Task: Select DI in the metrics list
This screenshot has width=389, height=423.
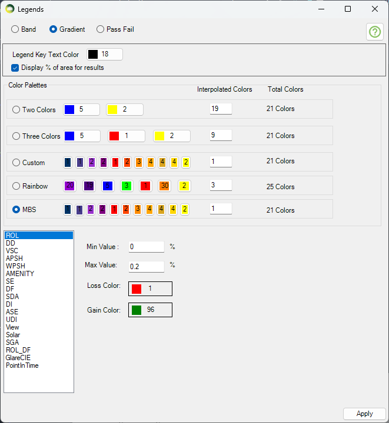Action: (x=39, y=304)
